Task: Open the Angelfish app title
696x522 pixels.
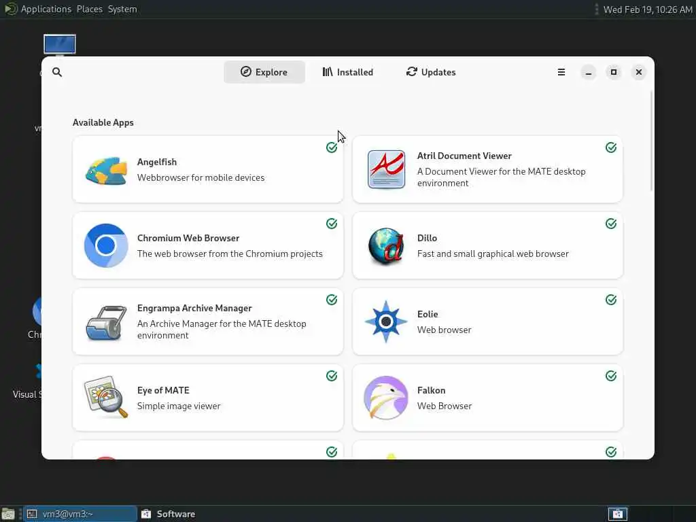Action: (x=157, y=162)
